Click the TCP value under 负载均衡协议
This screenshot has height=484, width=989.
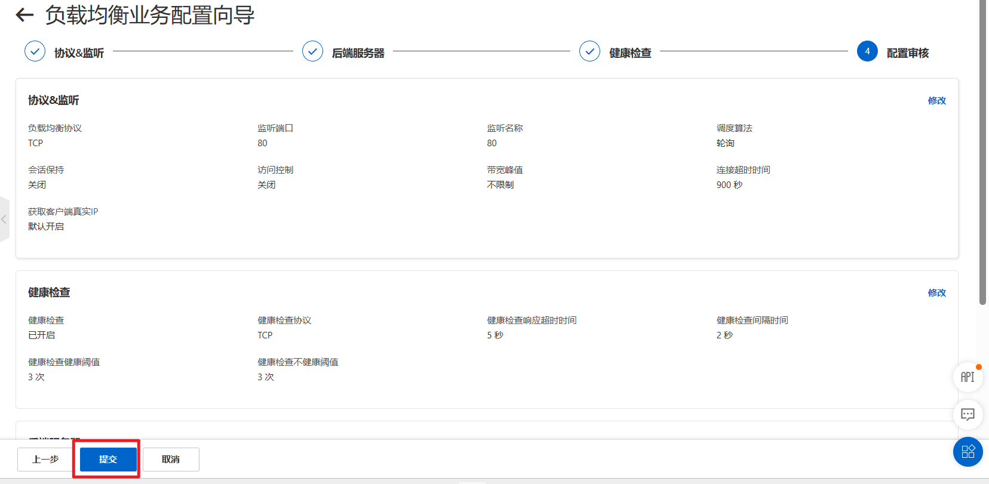[x=35, y=143]
